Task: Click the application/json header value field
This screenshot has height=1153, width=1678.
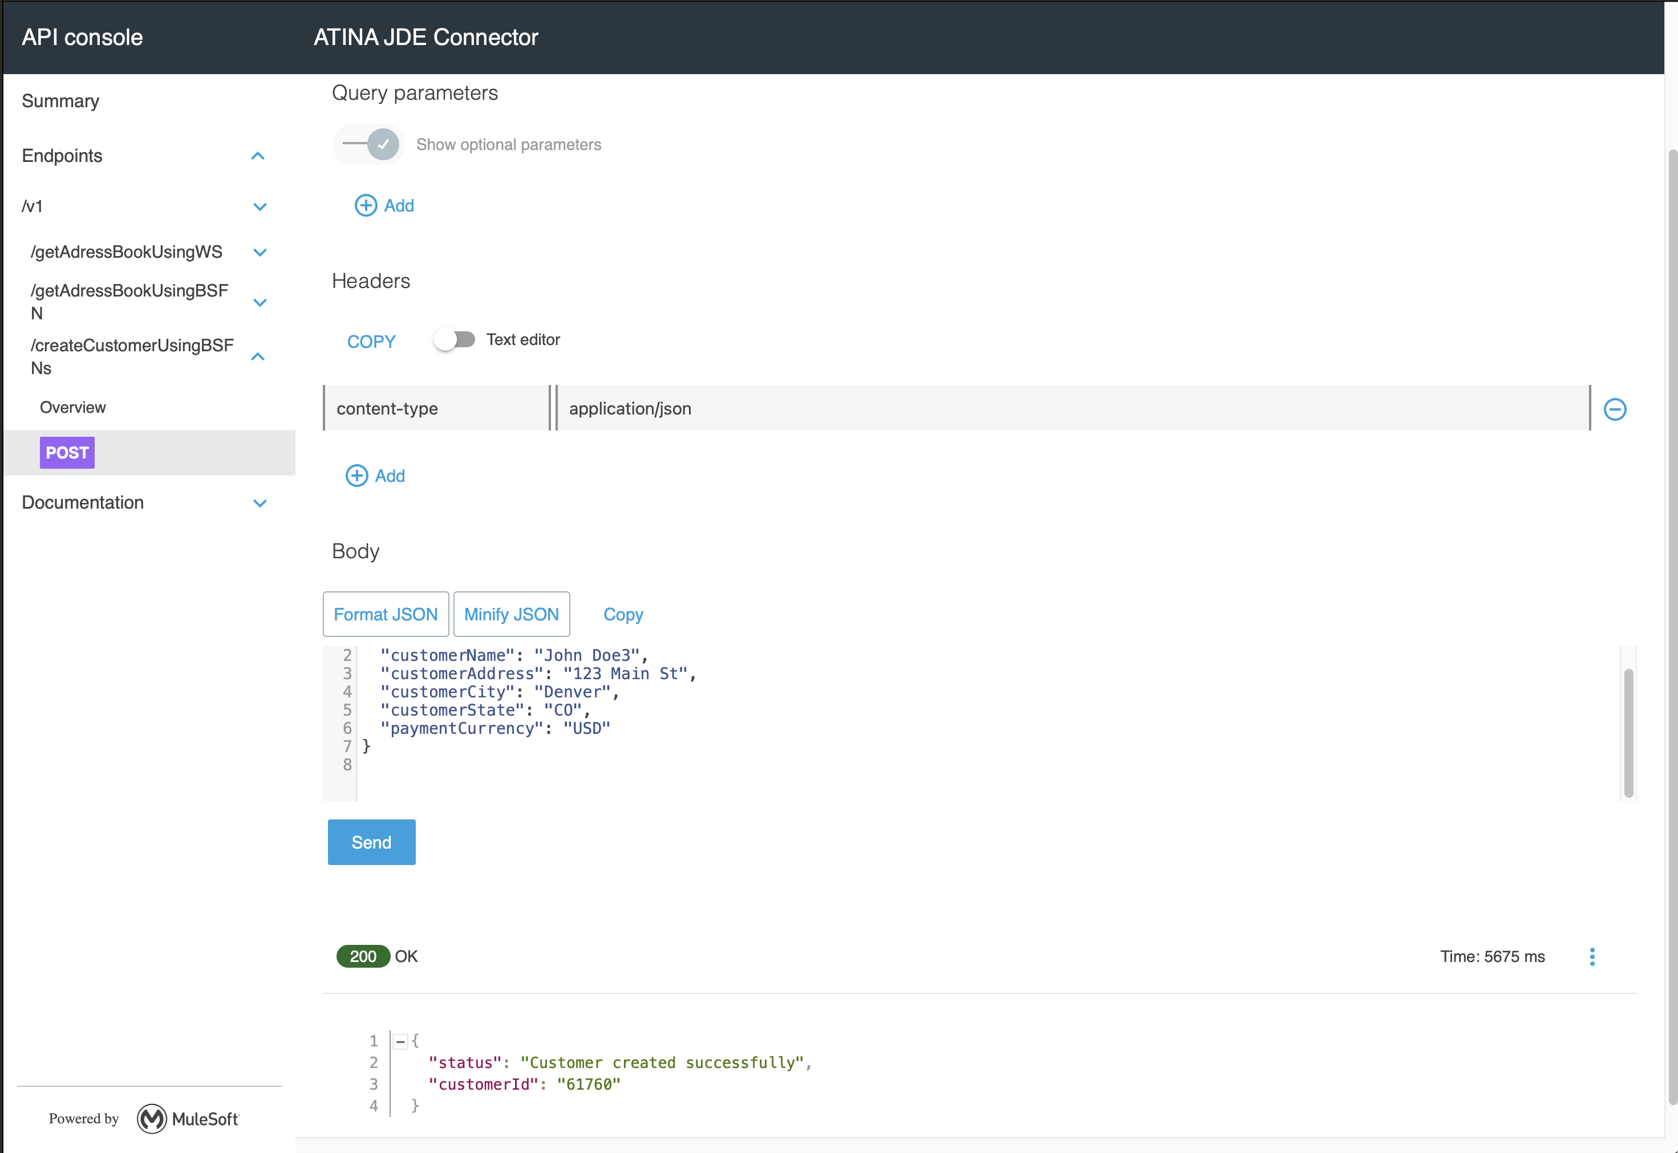Action: click(1069, 408)
